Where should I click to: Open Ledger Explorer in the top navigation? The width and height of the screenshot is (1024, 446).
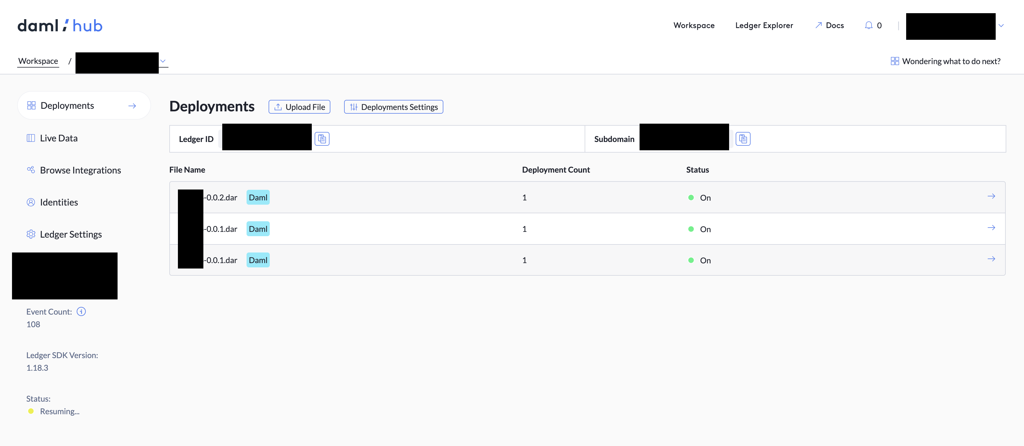tap(764, 25)
